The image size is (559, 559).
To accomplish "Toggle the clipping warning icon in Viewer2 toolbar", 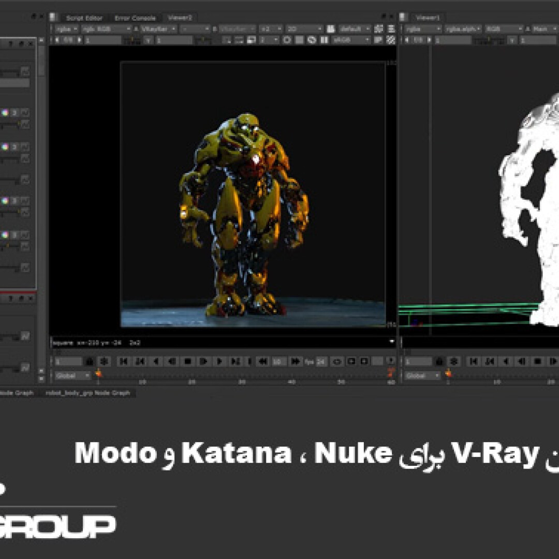I will [287, 40].
